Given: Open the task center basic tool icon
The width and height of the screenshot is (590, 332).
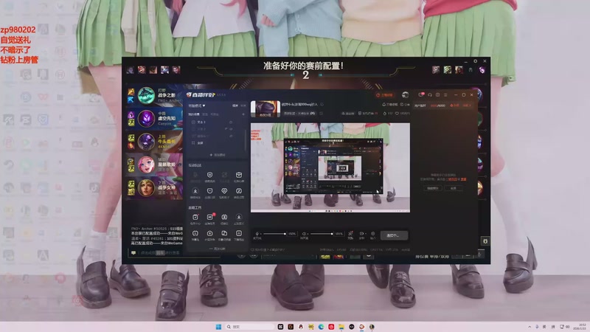Looking at the screenshot, I should [195, 218].
